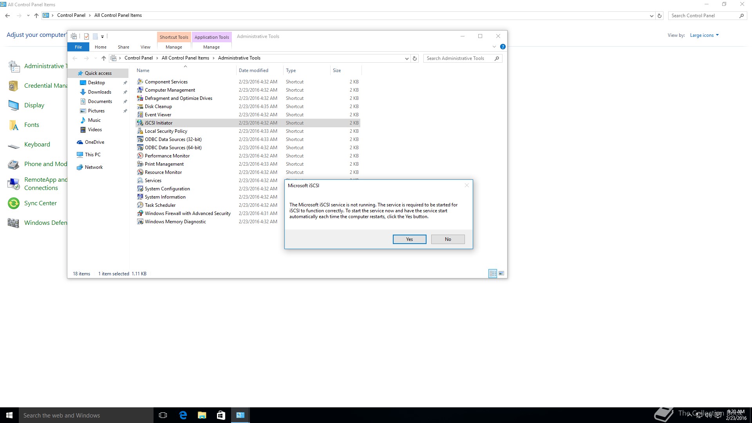
Task: Click the Search the web and Windows box
Action: tap(86, 415)
